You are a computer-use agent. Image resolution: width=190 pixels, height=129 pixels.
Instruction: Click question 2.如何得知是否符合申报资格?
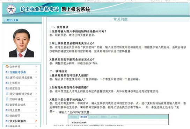pos(69,87)
